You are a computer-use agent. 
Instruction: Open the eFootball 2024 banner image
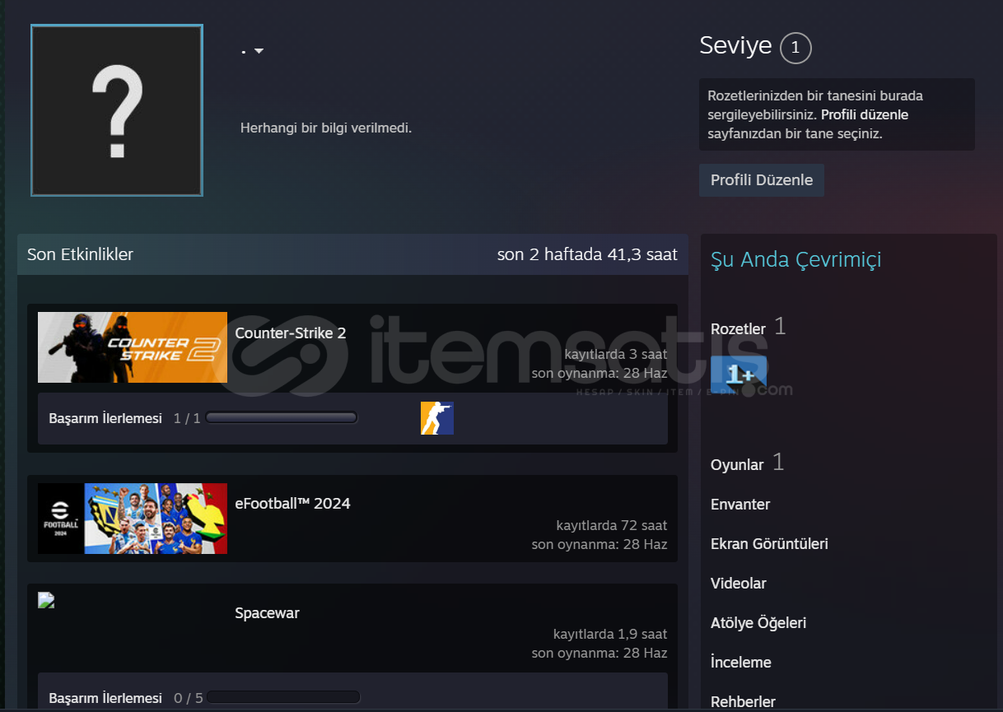[133, 519]
